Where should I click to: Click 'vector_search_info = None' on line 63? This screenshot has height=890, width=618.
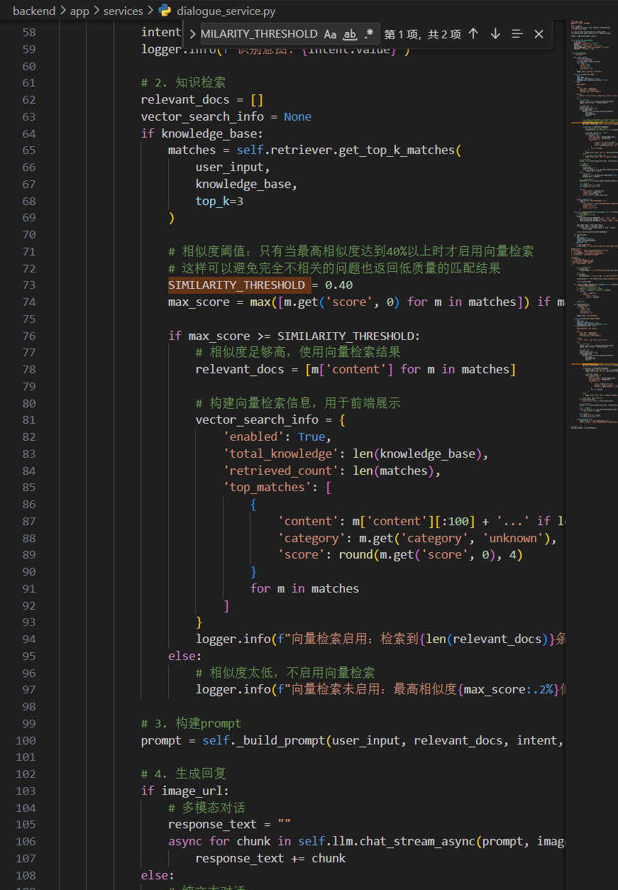[226, 116]
